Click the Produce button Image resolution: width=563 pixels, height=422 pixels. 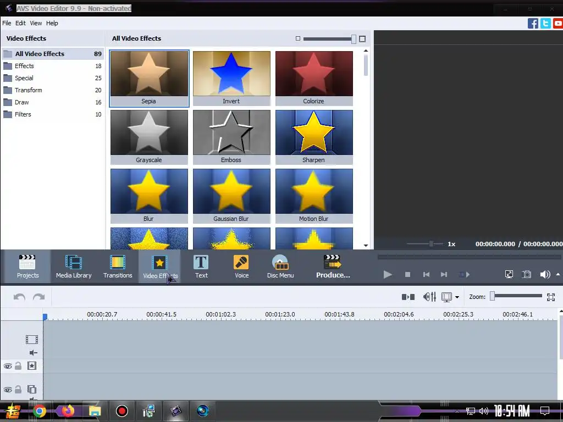pos(333,266)
